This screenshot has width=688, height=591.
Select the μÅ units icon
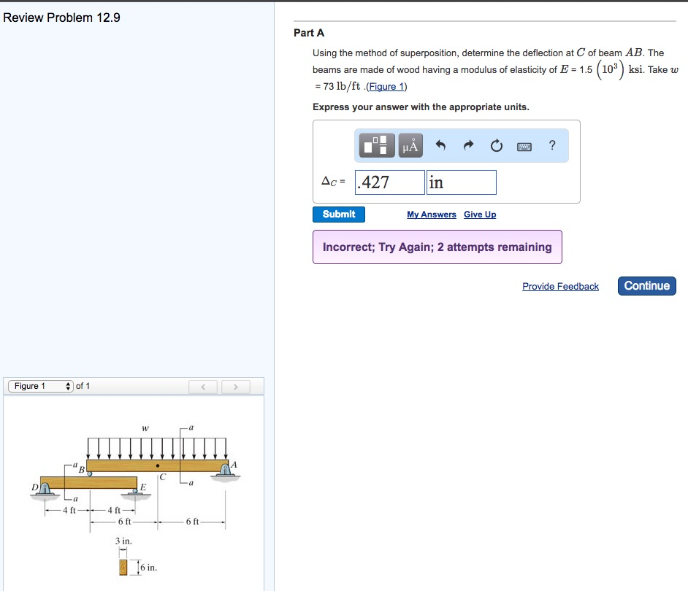pyautogui.click(x=410, y=144)
